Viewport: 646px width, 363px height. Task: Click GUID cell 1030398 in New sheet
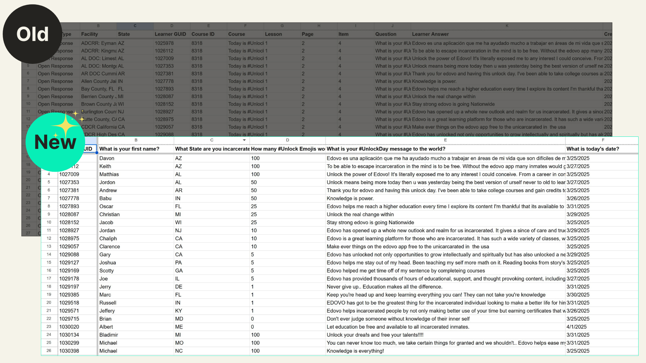click(x=77, y=351)
